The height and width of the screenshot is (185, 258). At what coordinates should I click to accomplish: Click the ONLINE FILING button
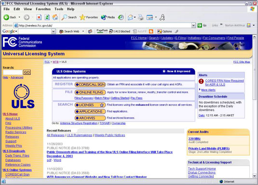(x=90, y=92)
